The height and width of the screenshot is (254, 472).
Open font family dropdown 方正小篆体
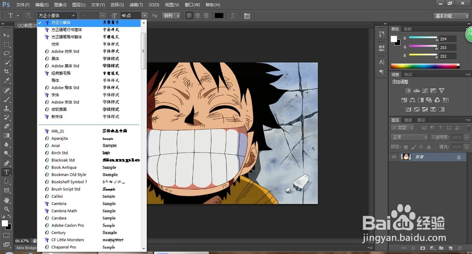pos(57,16)
